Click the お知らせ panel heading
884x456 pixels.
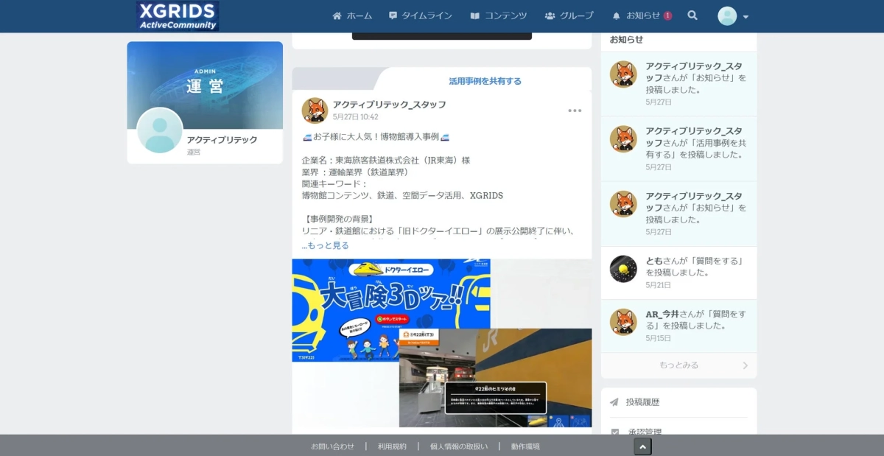click(626, 40)
